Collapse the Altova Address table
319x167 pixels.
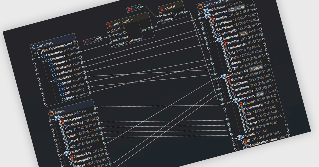(53, 119)
